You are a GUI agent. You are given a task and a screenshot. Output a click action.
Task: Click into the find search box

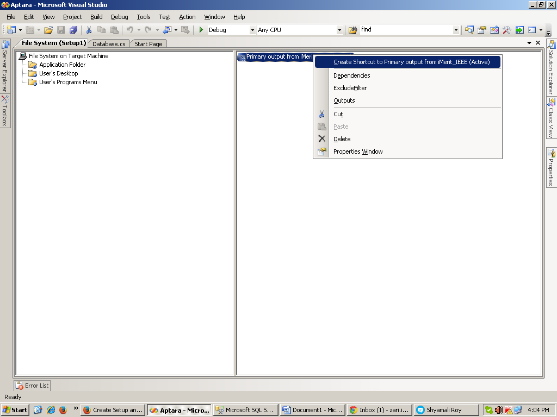coord(406,30)
